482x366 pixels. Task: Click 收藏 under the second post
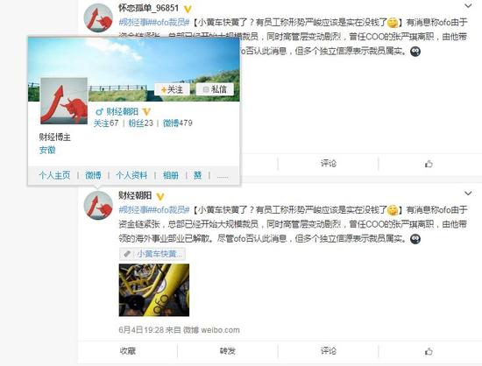[128, 351]
